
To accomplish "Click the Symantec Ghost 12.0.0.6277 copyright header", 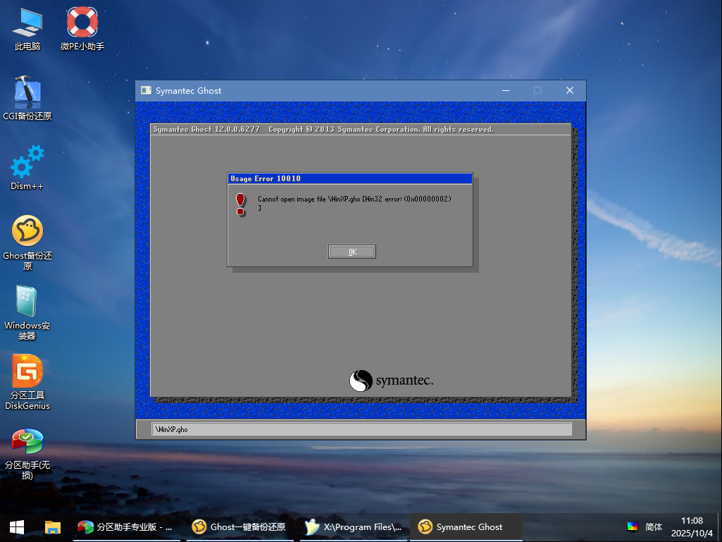I will pos(323,130).
